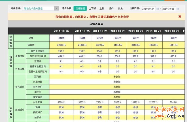Select the 销量 row label
Viewport: 187px width, 122px height.
pos(31,38)
